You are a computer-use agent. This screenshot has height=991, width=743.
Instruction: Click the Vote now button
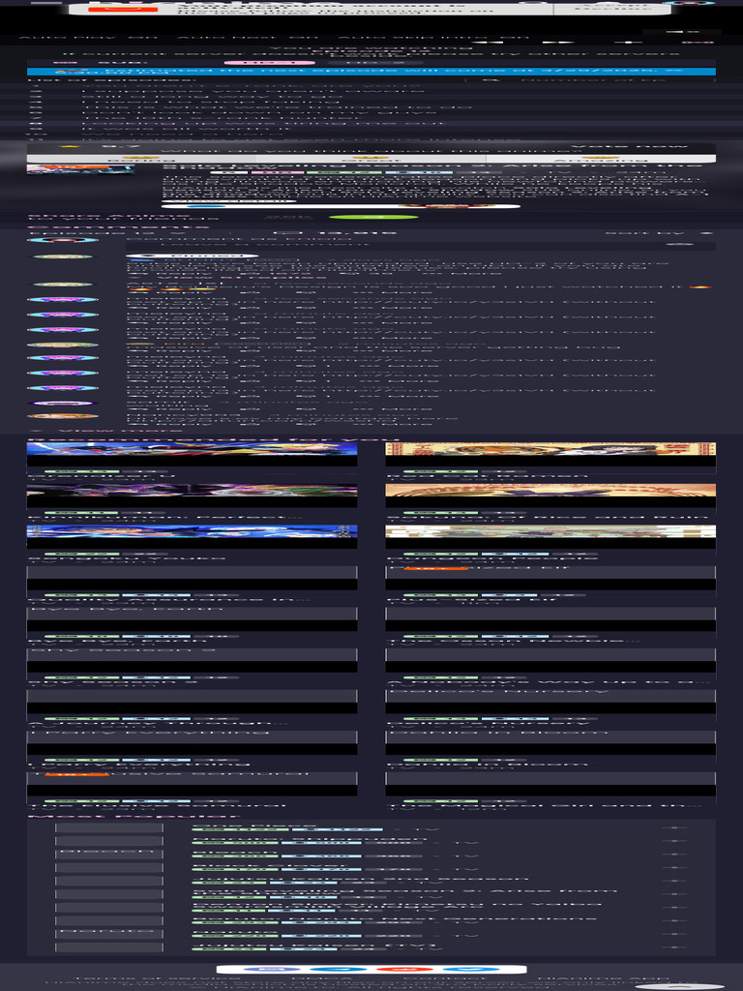point(629,147)
